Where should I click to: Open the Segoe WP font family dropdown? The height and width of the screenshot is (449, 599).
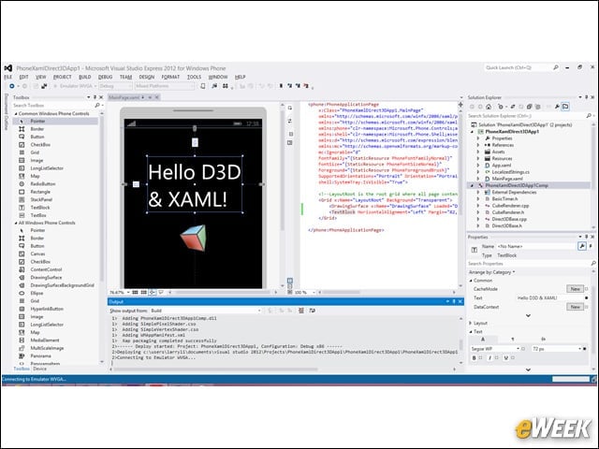[x=495, y=349]
